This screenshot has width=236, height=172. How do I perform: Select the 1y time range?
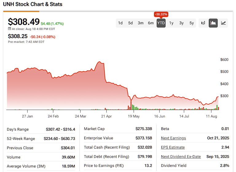tap(171, 23)
